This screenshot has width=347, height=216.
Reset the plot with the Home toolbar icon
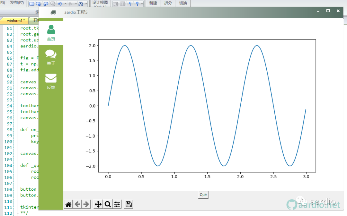click(68, 204)
